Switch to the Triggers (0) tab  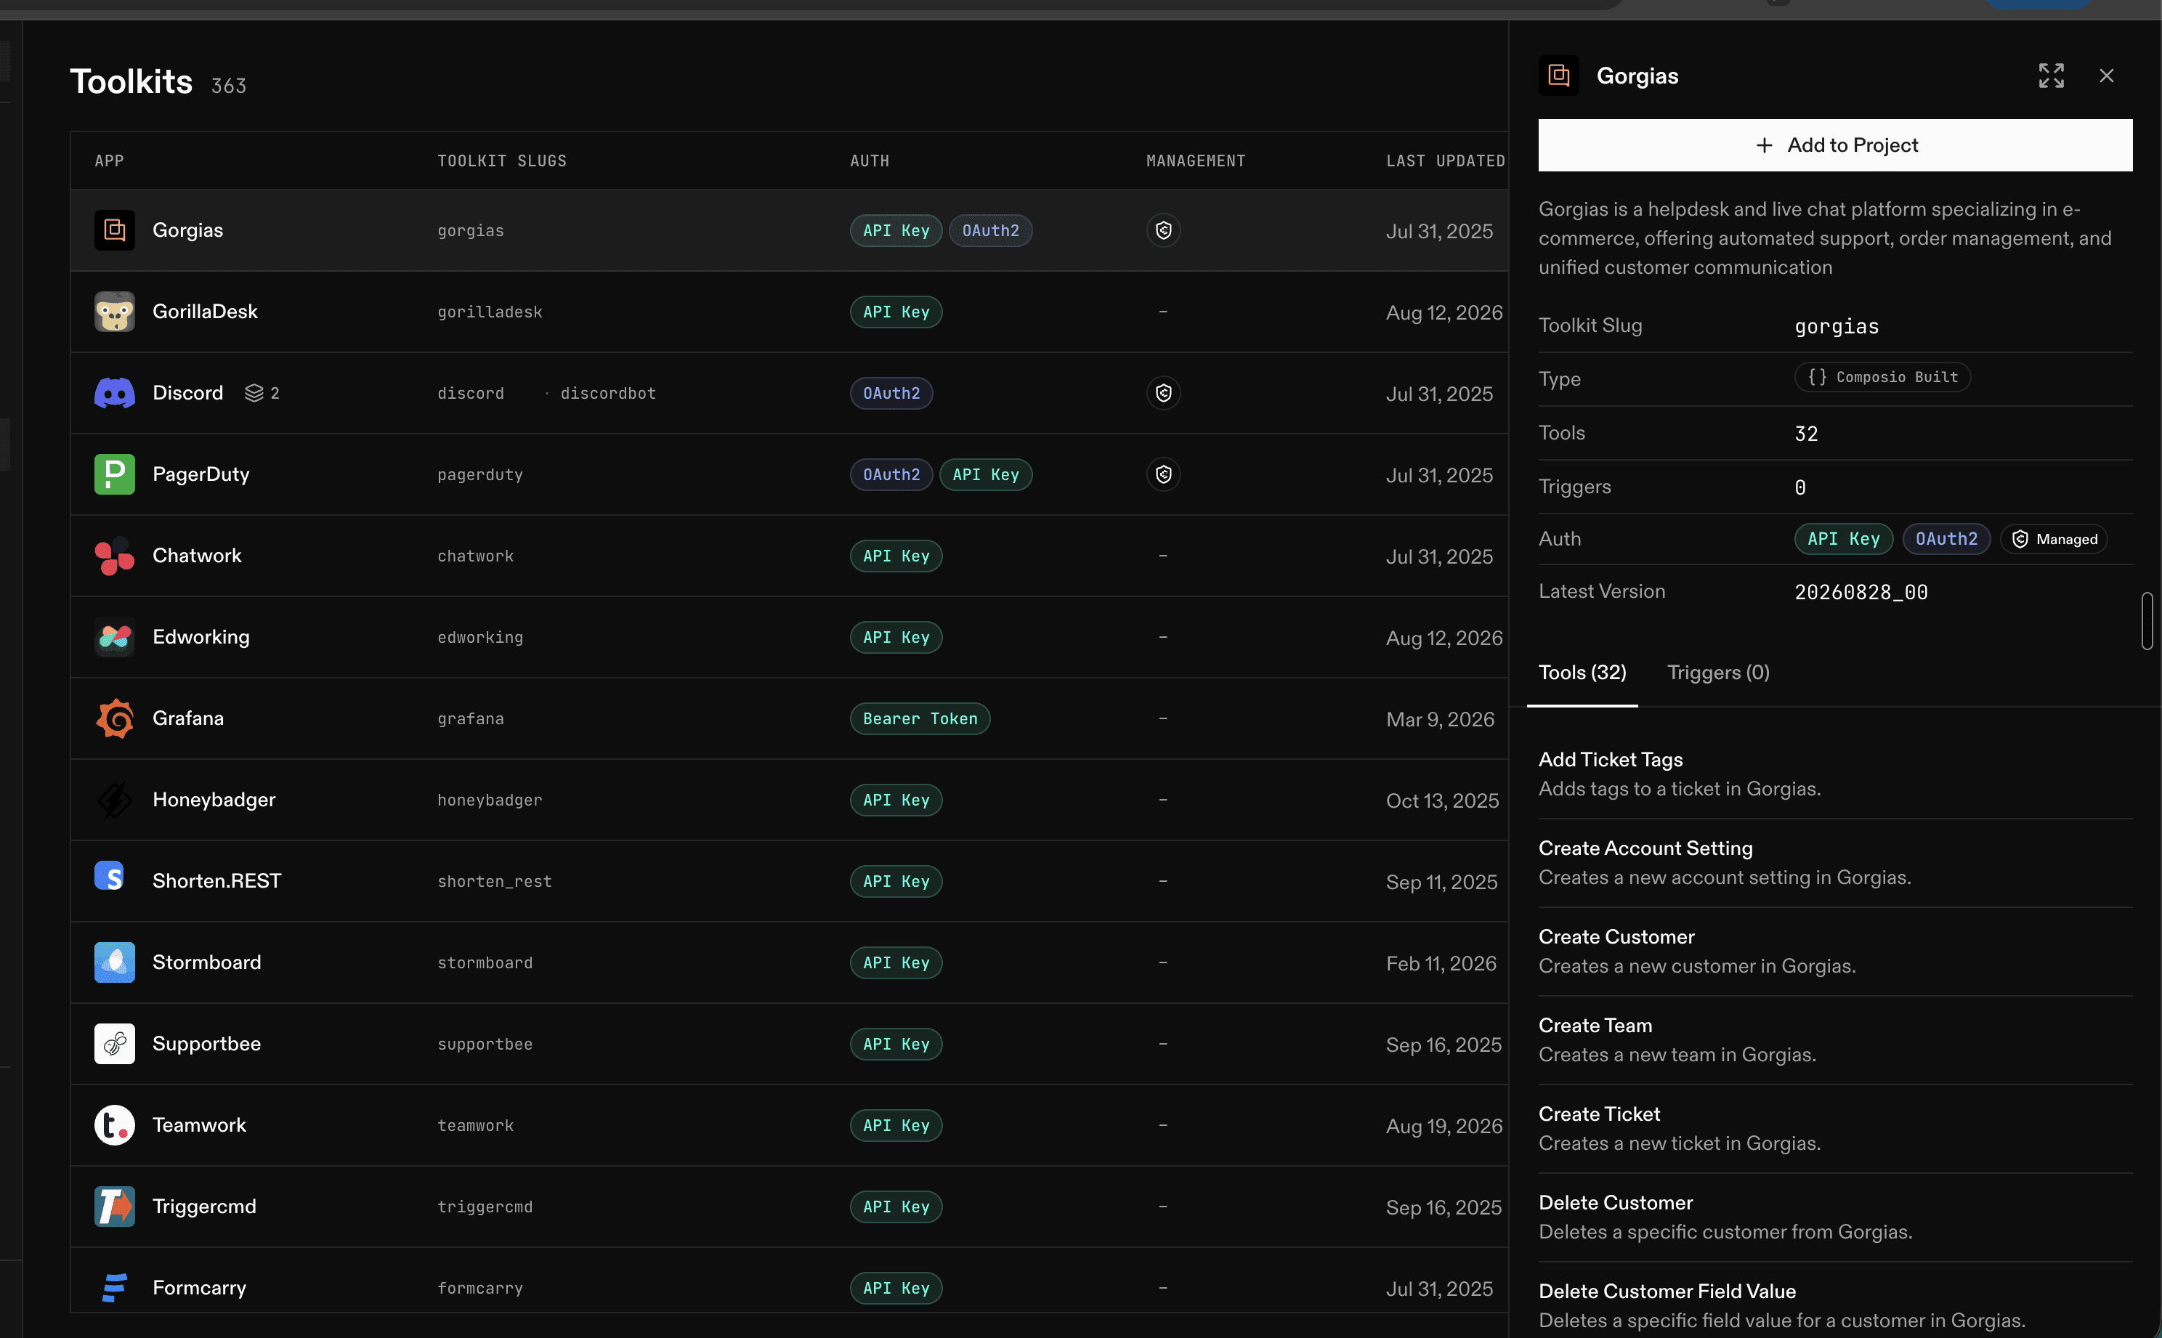point(1717,673)
